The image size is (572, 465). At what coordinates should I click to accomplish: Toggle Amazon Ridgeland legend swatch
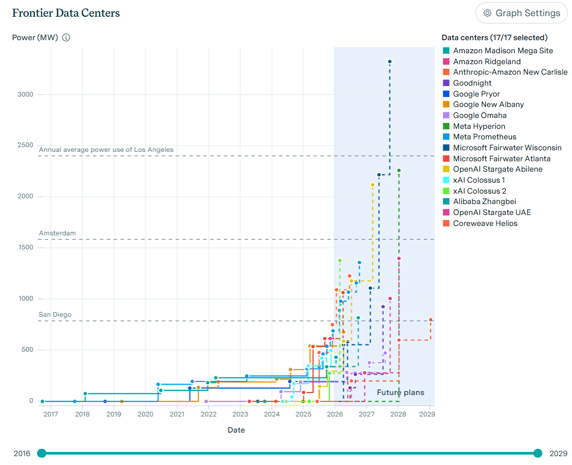(x=446, y=62)
